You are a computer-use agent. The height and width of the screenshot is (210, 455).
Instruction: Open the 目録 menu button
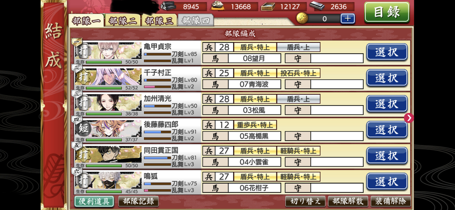(x=387, y=12)
